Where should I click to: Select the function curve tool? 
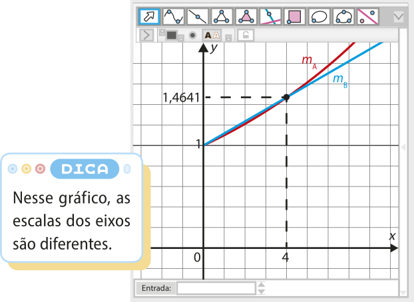tap(174, 17)
